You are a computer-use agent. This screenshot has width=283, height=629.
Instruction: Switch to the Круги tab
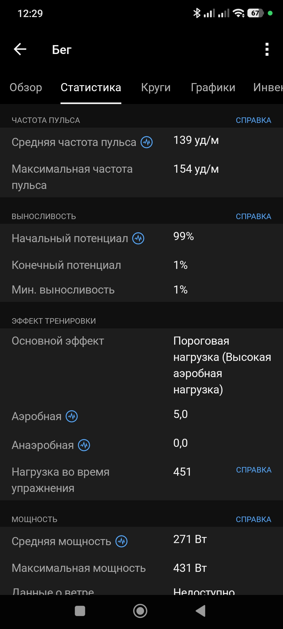point(156,87)
